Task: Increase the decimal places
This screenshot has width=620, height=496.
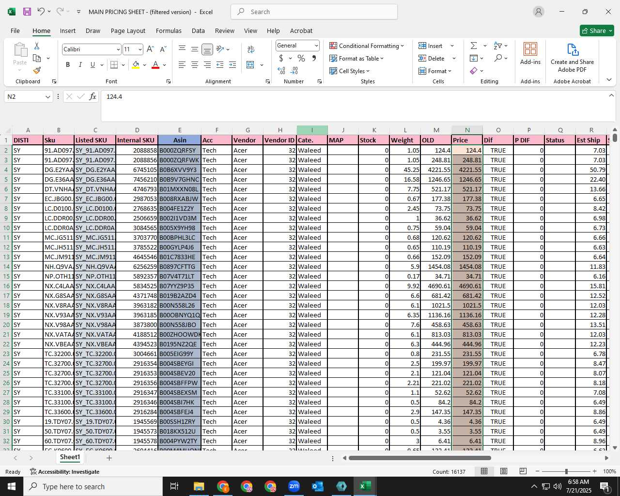Action: tap(281, 71)
